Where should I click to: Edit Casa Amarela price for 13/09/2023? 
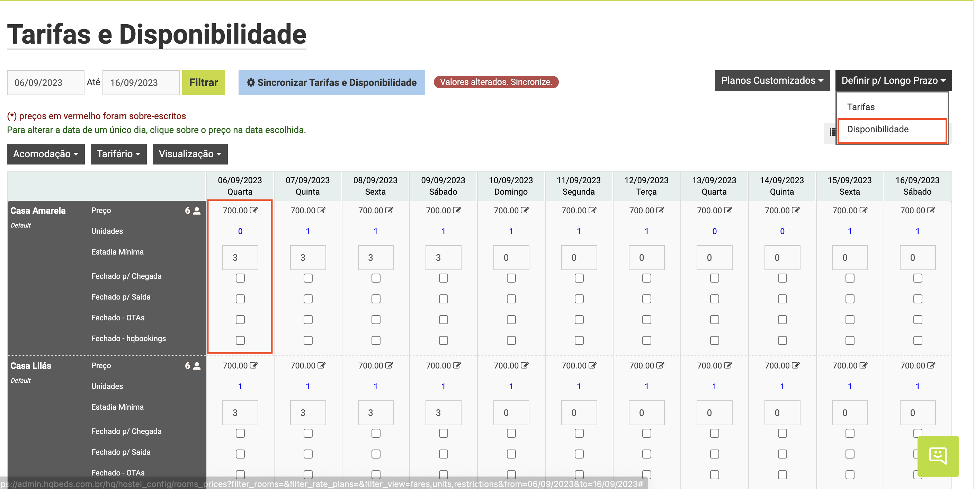(728, 210)
